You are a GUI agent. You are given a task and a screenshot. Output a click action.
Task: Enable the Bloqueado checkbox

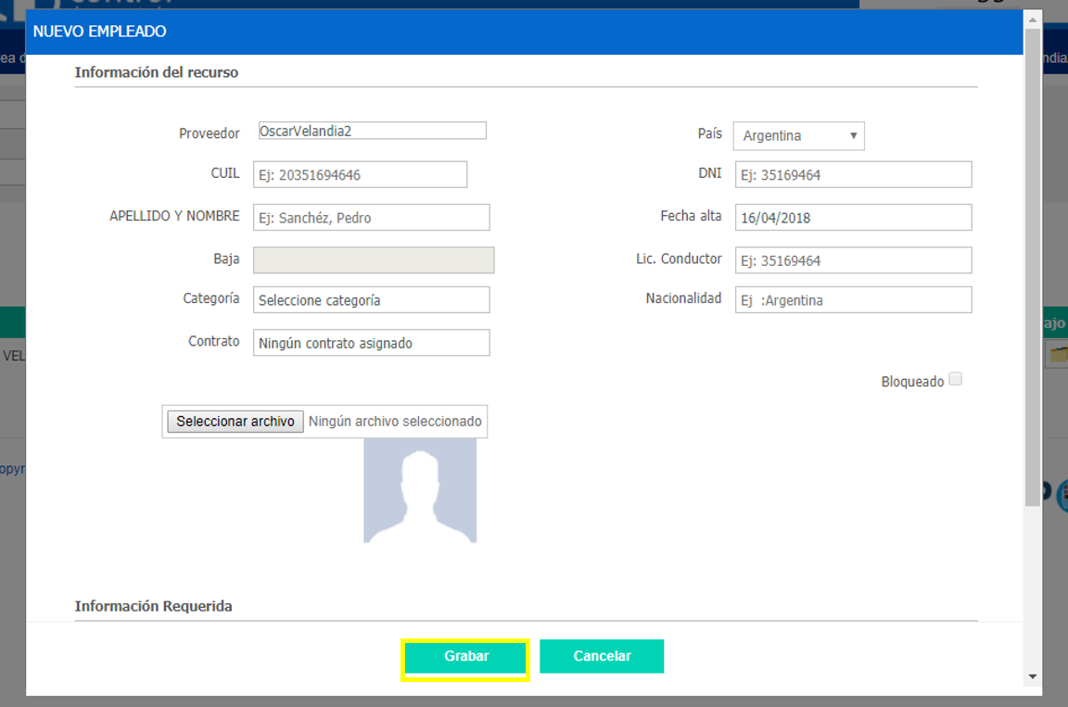click(956, 379)
